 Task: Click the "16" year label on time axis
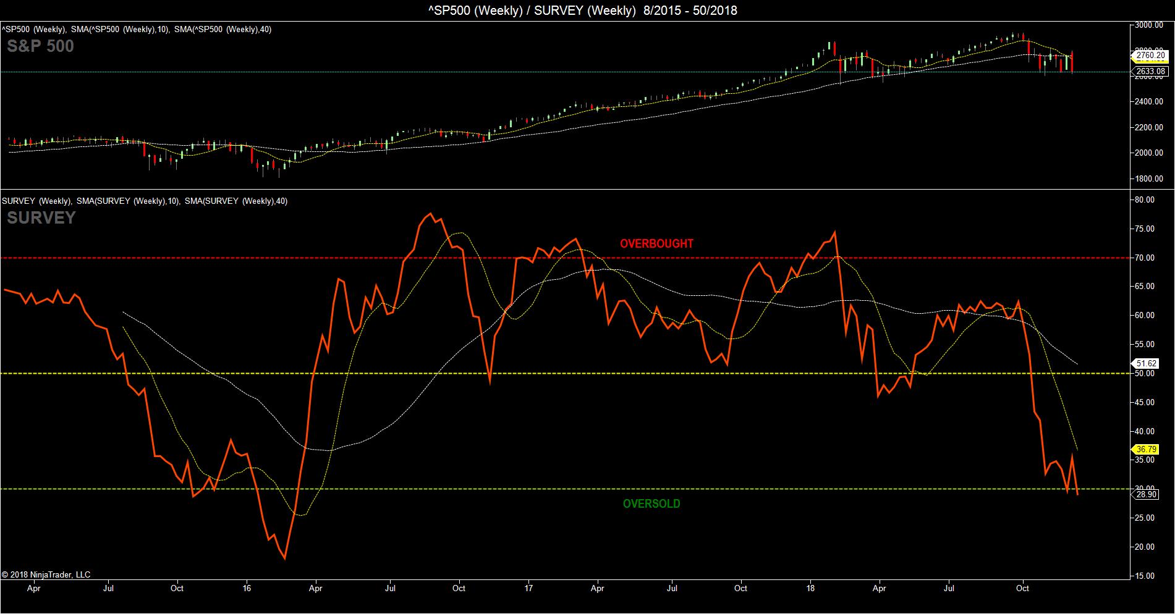[x=247, y=588]
